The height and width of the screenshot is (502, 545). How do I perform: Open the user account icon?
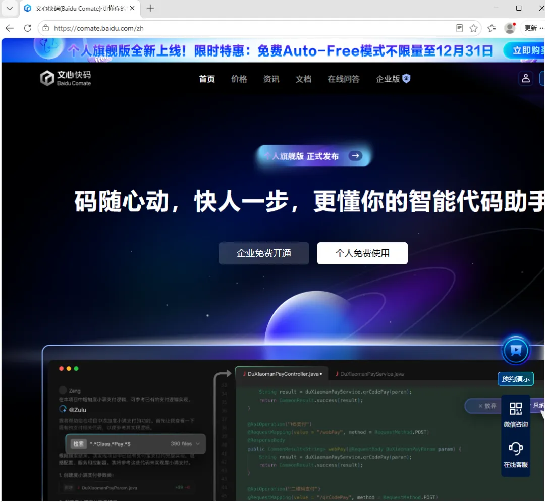point(525,78)
